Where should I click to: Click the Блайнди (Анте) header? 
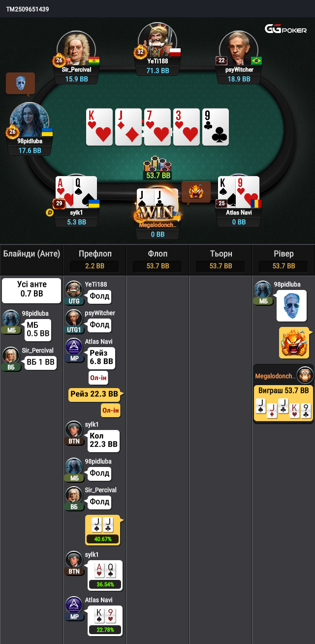[x=31, y=254]
